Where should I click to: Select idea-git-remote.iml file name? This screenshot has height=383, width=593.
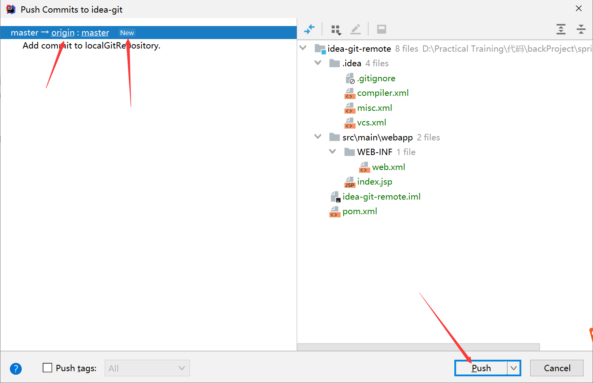coord(381,197)
